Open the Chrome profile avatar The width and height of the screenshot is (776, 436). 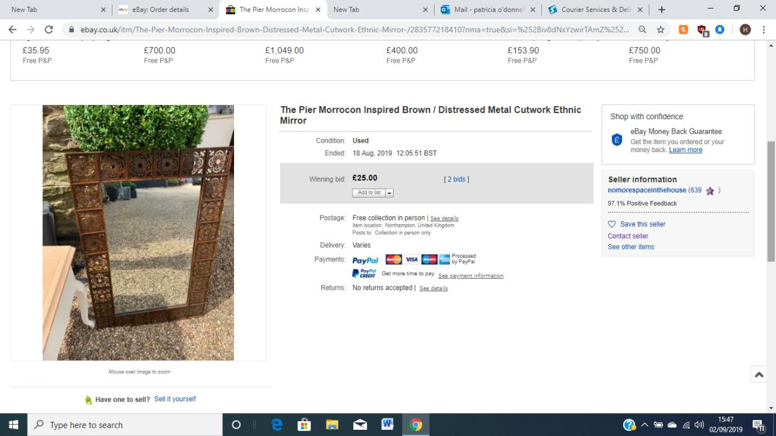[x=746, y=29]
